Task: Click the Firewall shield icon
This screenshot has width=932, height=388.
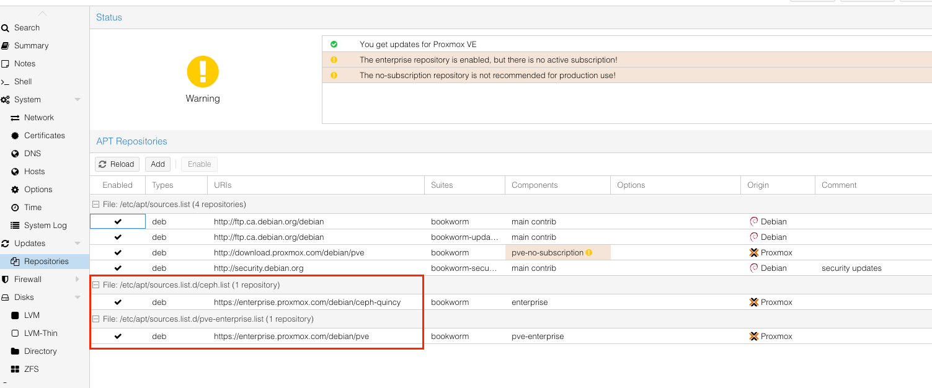Action: [5, 280]
